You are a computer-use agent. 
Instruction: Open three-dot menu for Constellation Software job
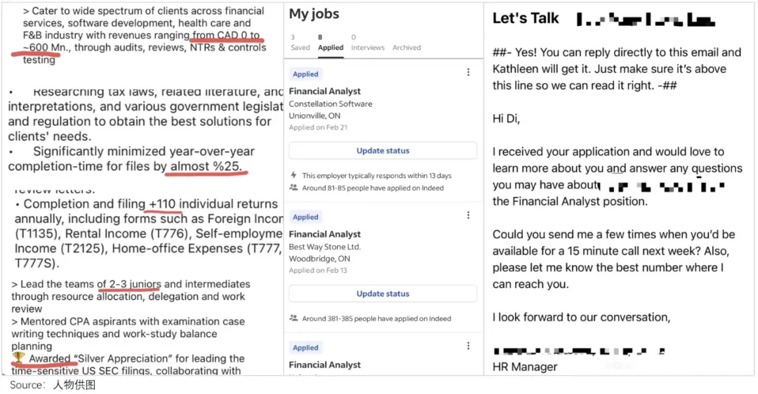(469, 72)
